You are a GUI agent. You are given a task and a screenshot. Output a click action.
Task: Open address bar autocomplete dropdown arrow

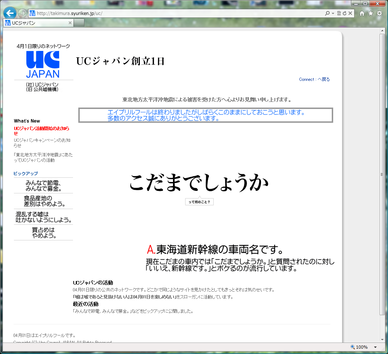[333, 14]
